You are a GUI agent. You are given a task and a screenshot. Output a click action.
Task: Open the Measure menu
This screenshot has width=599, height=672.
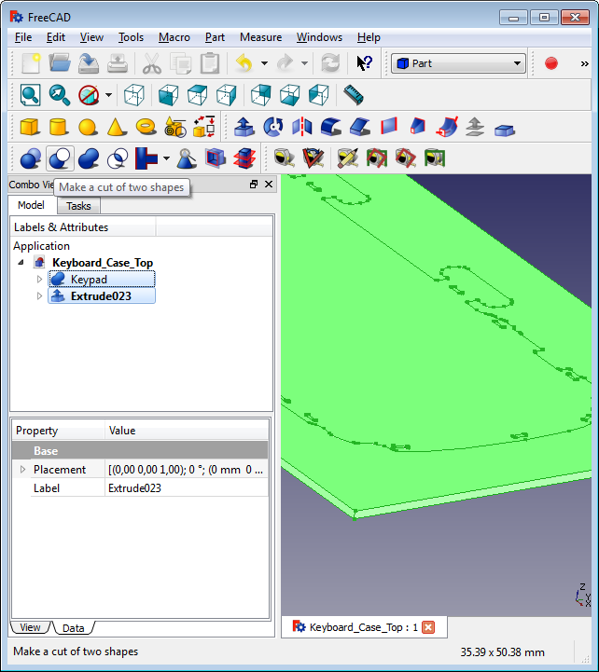pyautogui.click(x=260, y=37)
